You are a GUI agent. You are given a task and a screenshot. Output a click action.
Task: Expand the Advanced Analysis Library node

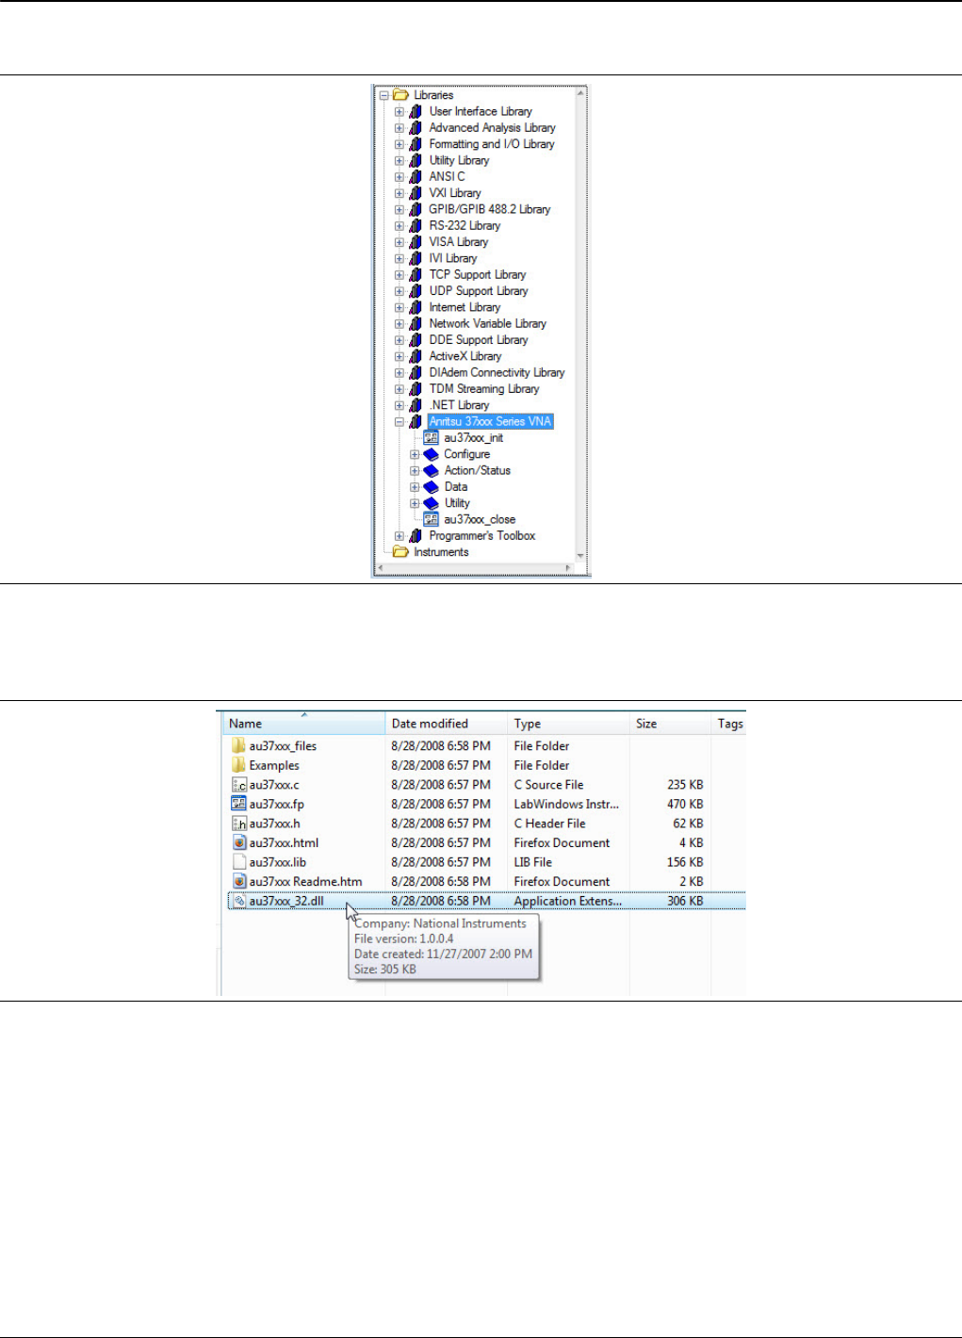(399, 128)
